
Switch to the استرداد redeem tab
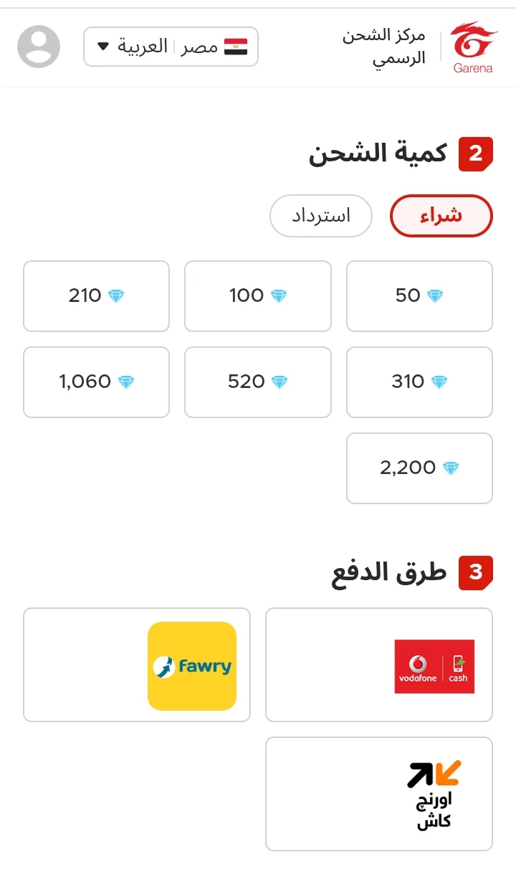(321, 216)
